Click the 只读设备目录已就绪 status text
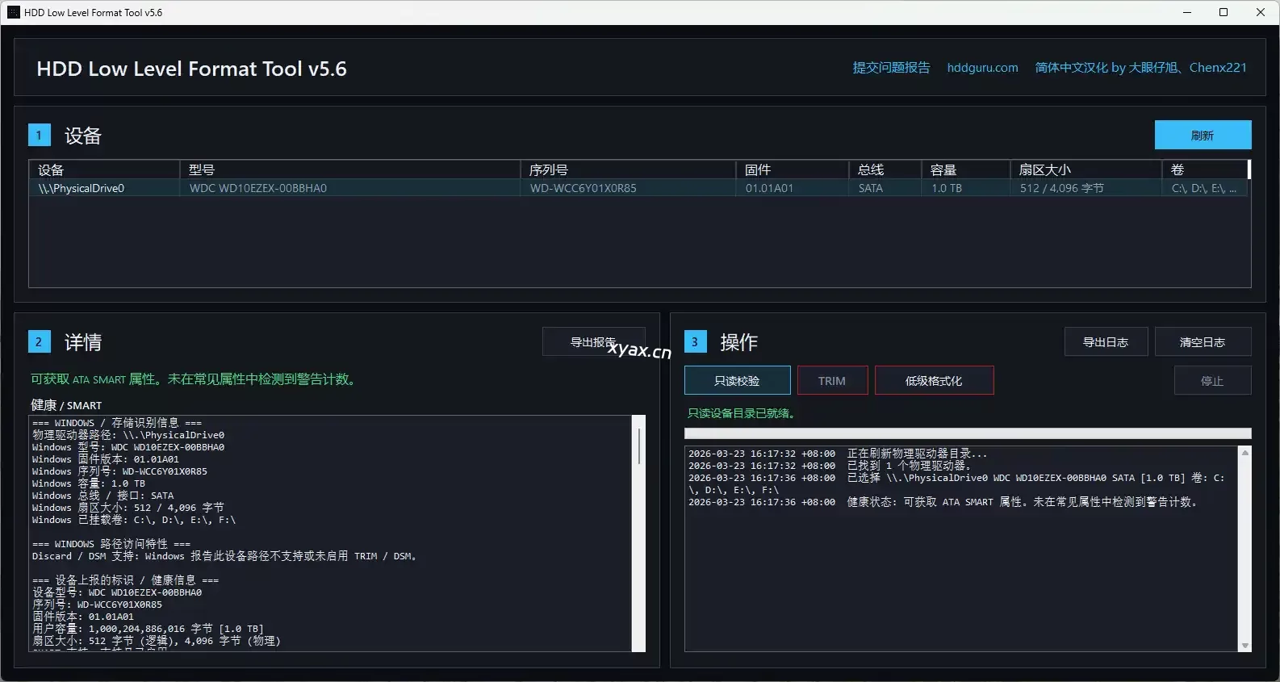1280x682 pixels. pos(742,413)
